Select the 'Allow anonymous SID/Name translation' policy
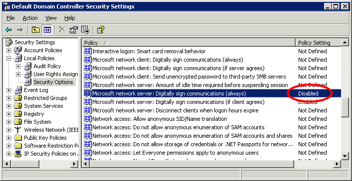Image resolution: width=352 pixels, height=181 pixels. click(x=160, y=119)
